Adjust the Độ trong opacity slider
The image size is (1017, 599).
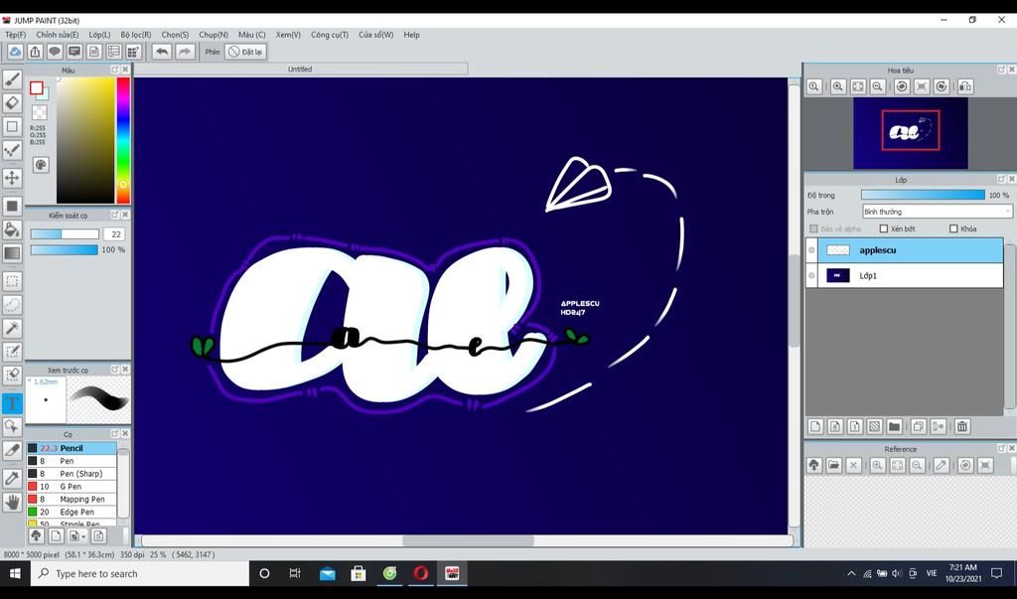tap(923, 195)
